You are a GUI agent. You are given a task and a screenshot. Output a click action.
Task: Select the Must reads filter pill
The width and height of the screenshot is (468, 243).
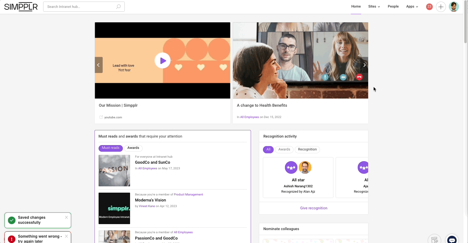click(111, 148)
